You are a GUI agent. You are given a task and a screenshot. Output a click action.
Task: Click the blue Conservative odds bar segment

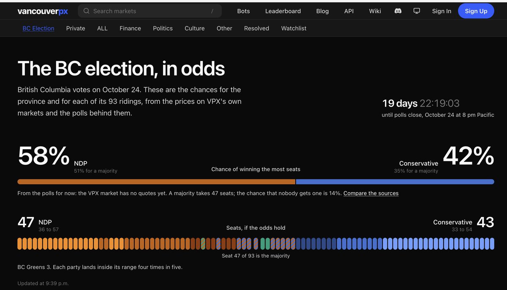tap(395, 182)
